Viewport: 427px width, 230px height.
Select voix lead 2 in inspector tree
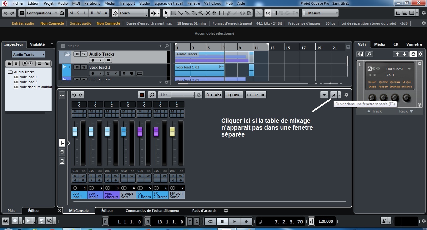pos(28,82)
